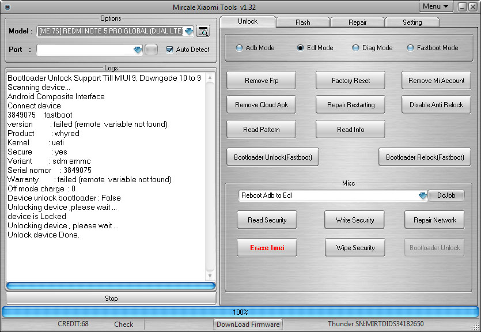Click the bottom 100% progress bar
Screen dimensions: 481x332
click(240, 312)
